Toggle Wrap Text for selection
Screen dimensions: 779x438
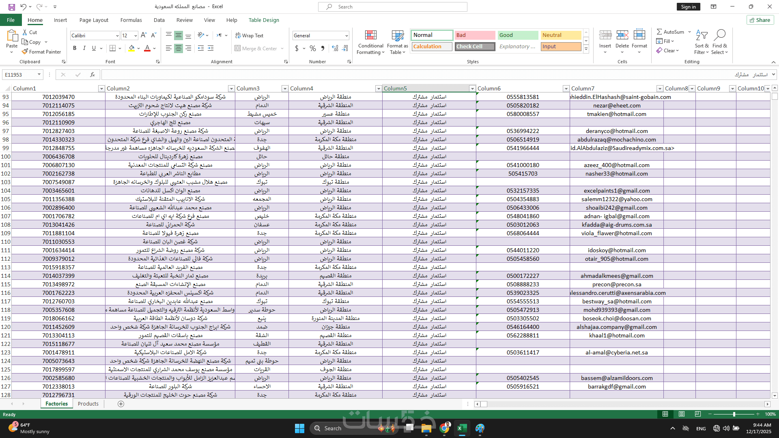click(x=249, y=36)
